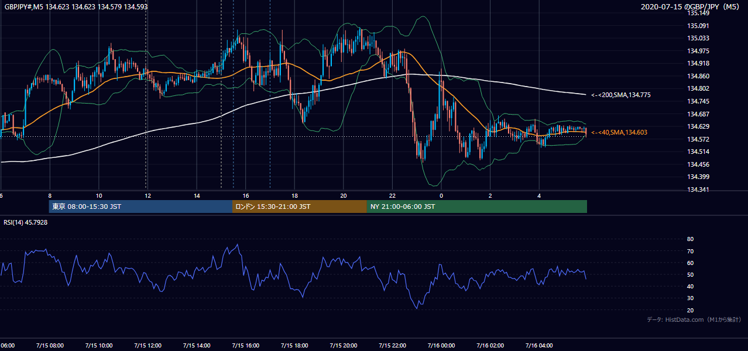Click the 134.514 price axis label

(x=698, y=152)
